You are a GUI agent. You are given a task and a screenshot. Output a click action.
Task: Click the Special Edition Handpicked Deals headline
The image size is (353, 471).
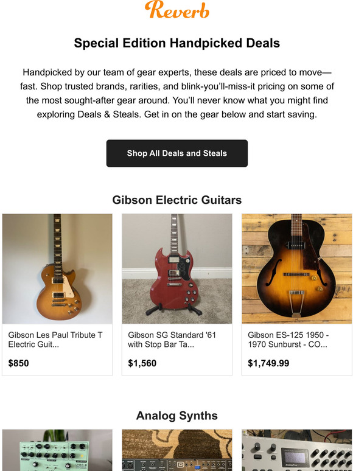click(177, 43)
